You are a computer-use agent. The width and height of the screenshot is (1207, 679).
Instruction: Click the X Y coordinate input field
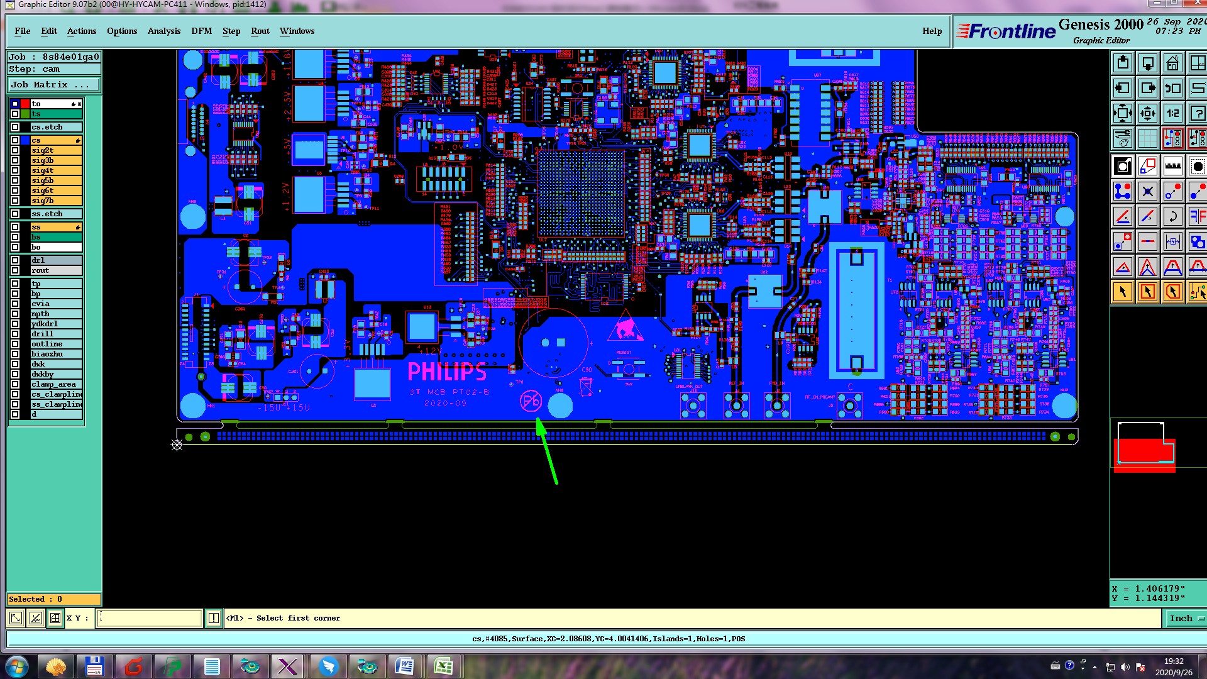150,618
